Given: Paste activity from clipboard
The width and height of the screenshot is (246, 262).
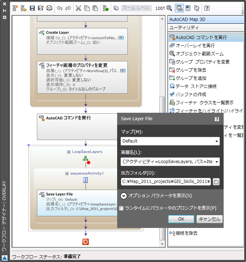Looking at the screenshot, I should click(95, 8).
